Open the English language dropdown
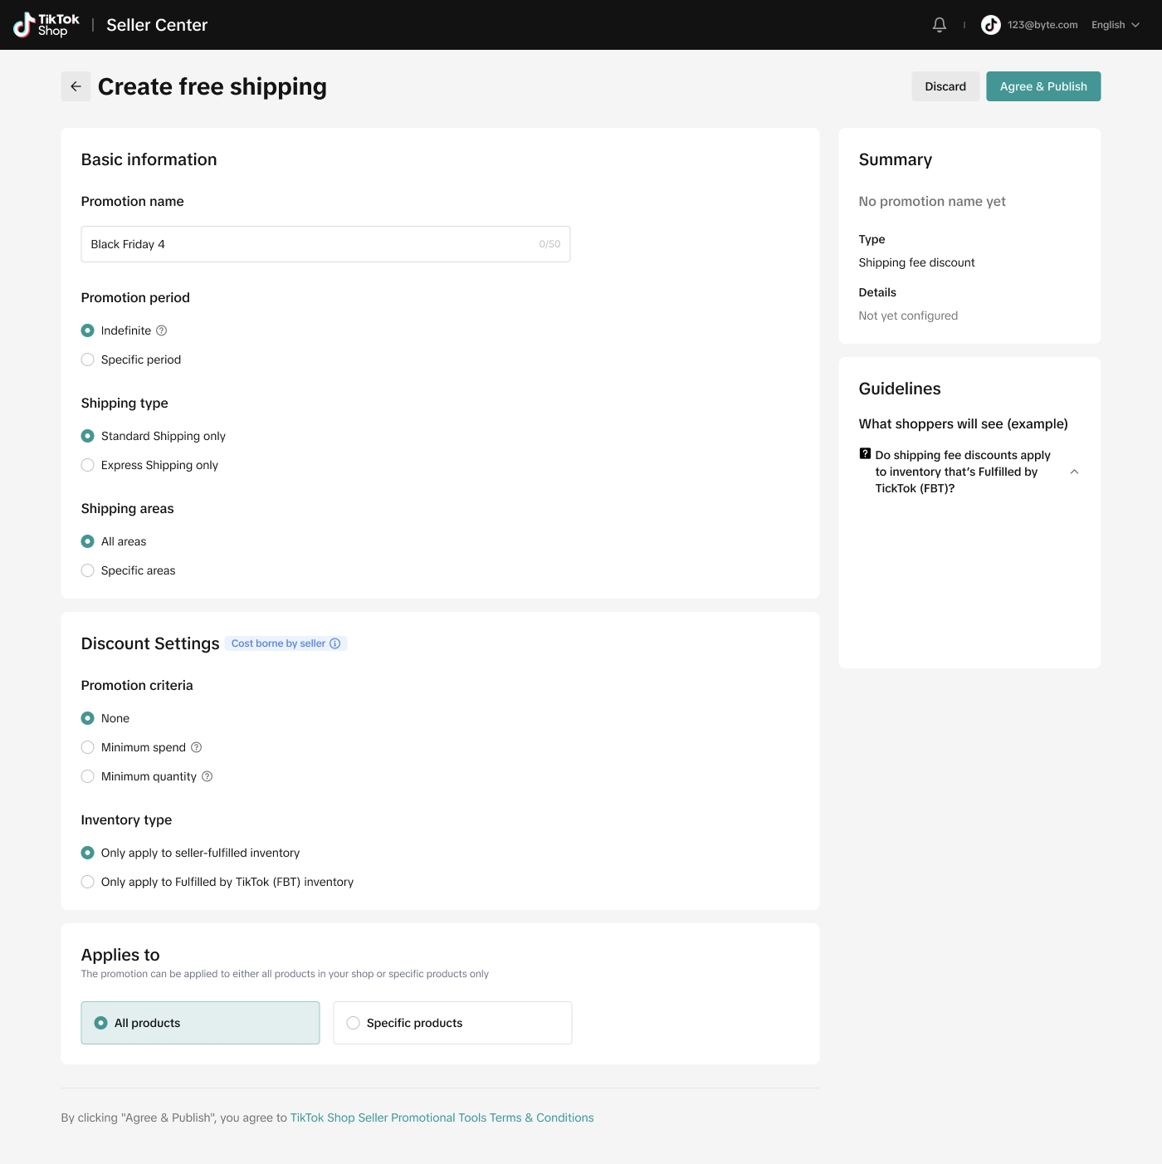This screenshot has height=1164, width=1162. (x=1115, y=25)
